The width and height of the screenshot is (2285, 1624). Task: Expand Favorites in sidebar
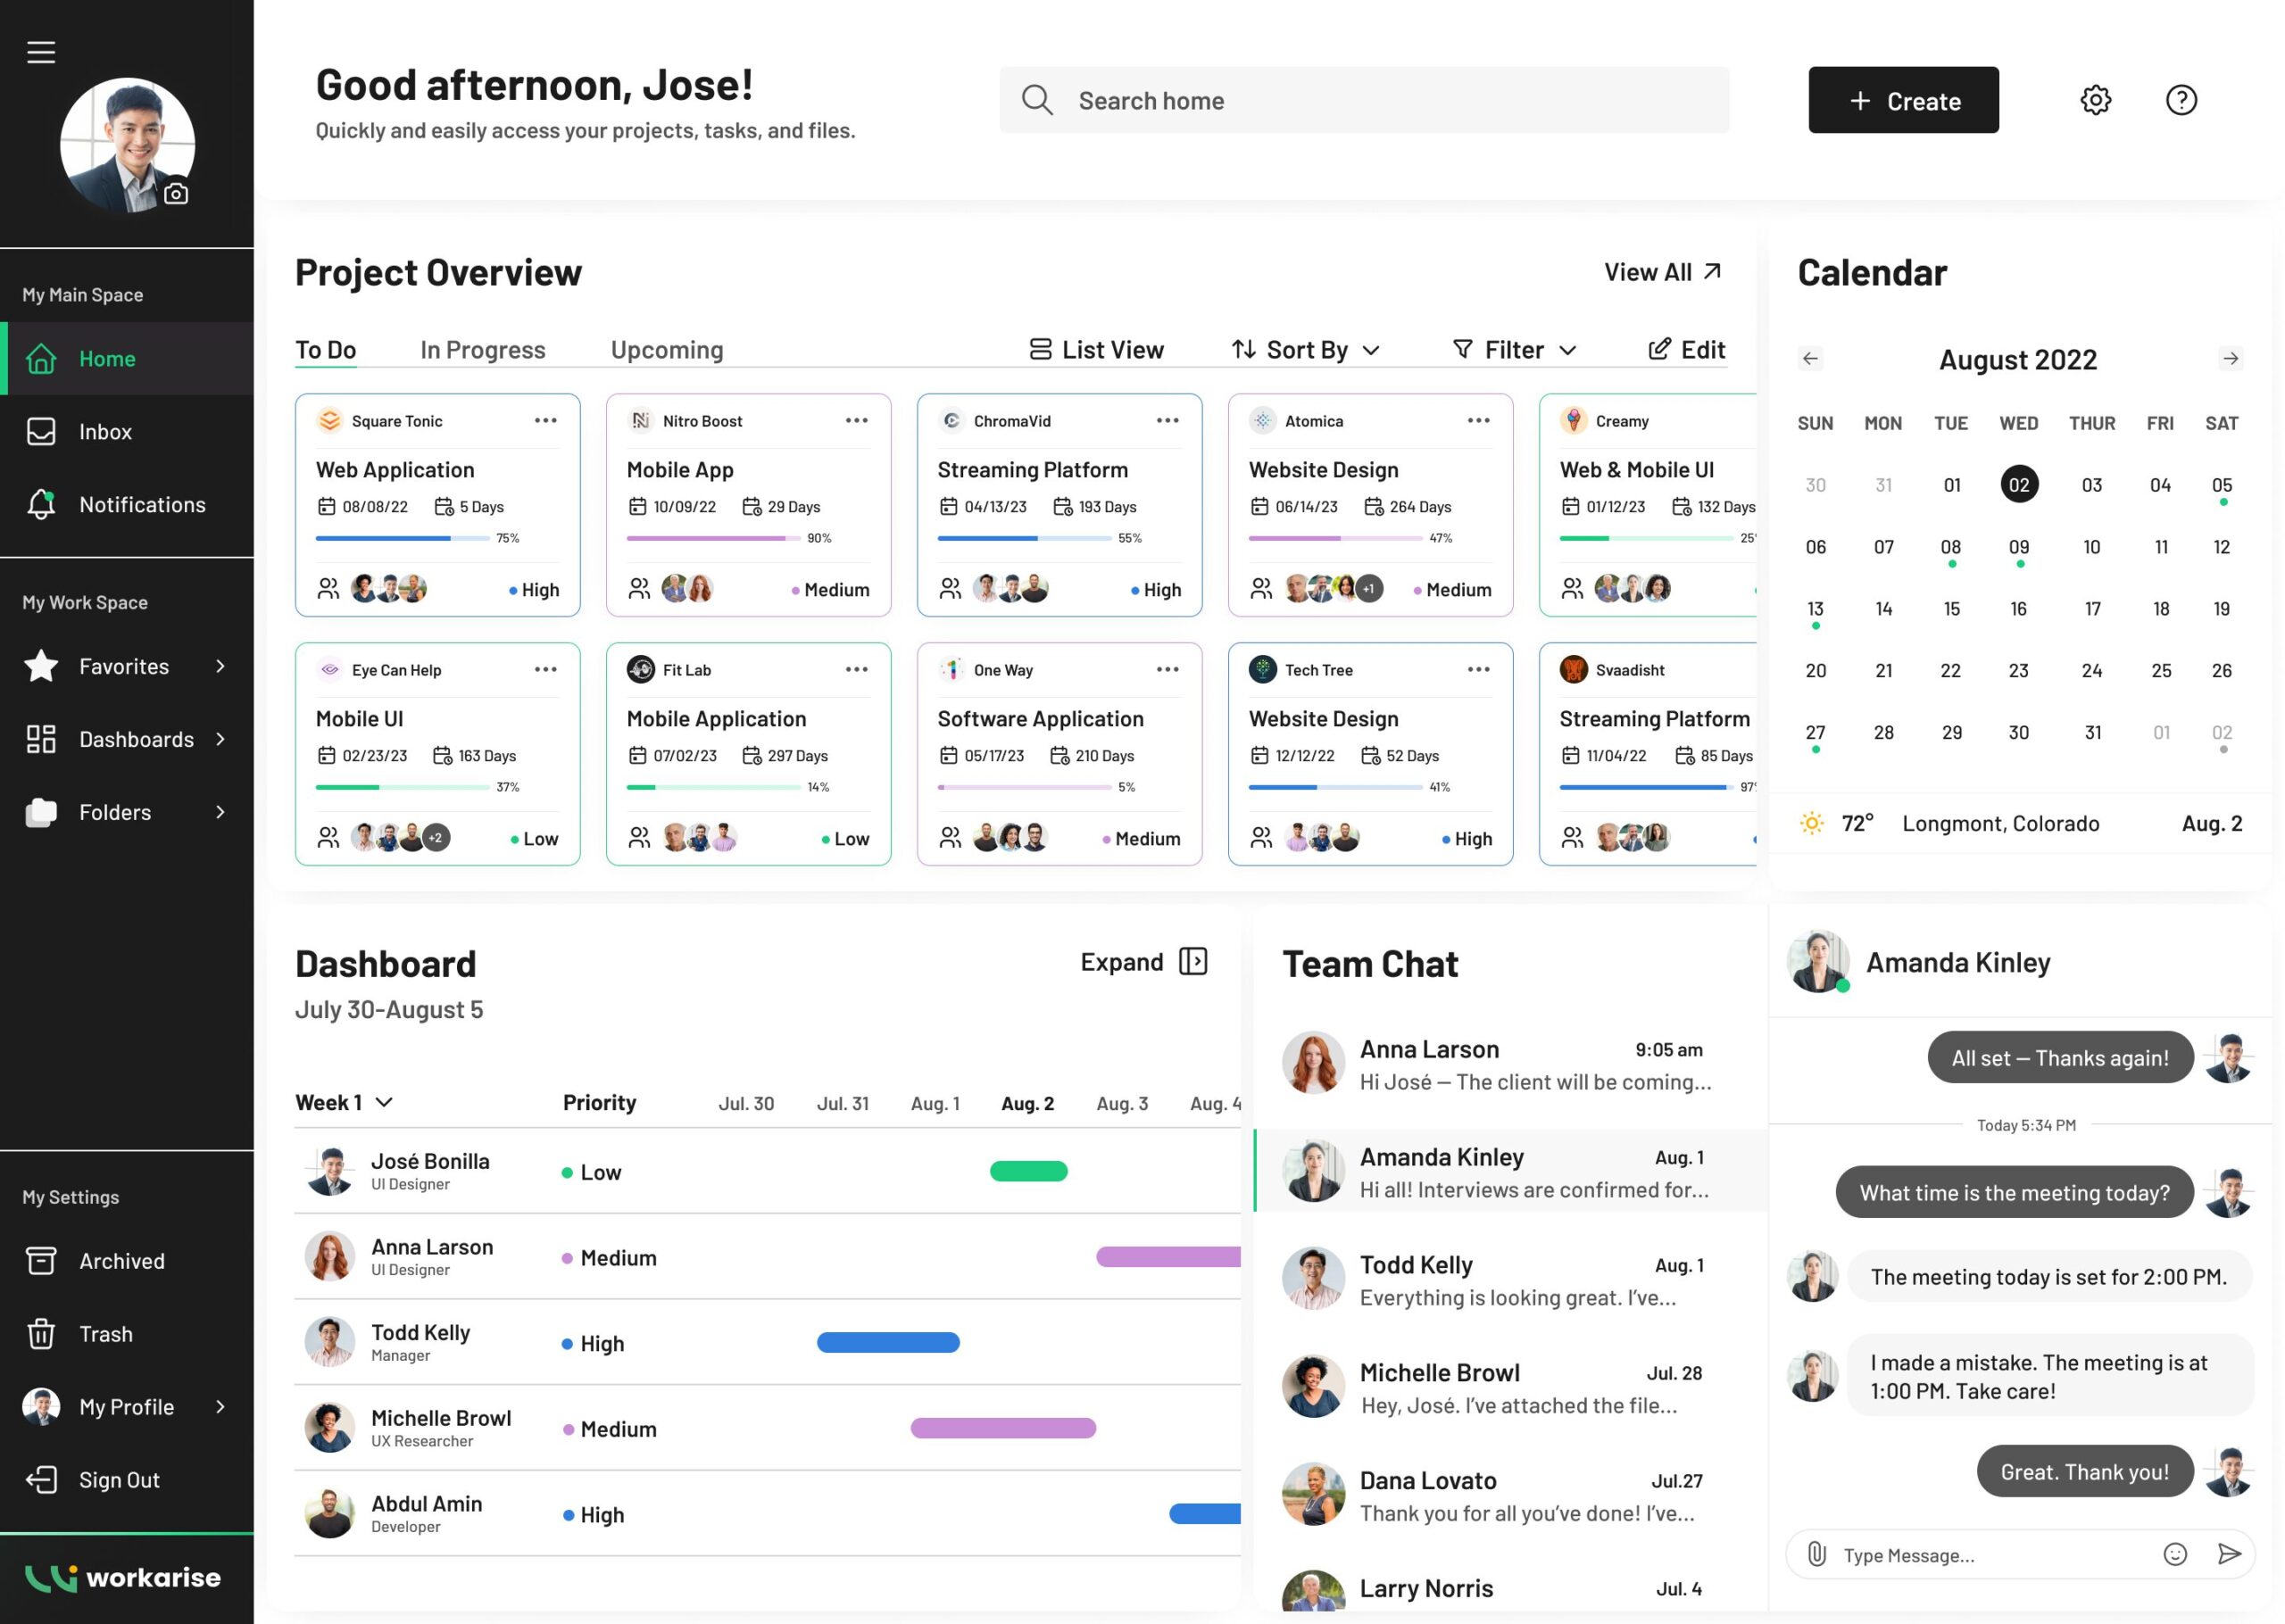point(126,666)
